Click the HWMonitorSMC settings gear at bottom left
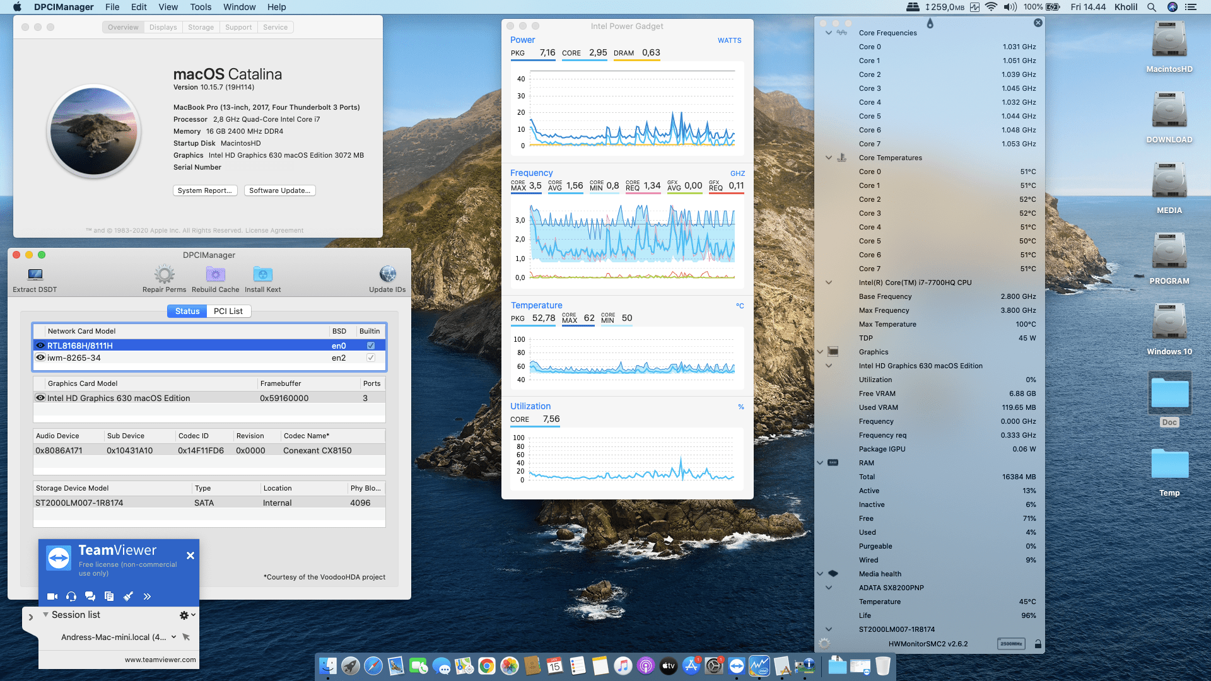Viewport: 1211px width, 681px height. [x=824, y=644]
